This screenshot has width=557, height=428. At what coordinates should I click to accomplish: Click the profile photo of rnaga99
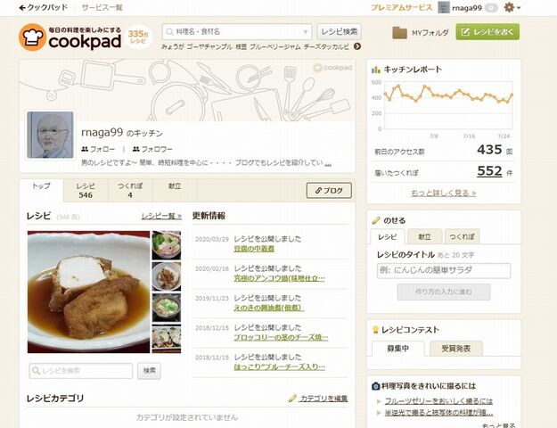50,135
